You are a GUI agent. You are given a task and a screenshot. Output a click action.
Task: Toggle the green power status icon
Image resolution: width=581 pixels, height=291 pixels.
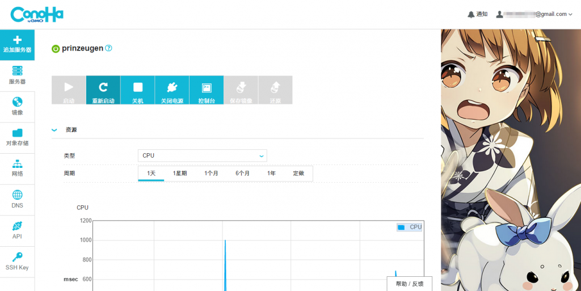56,49
